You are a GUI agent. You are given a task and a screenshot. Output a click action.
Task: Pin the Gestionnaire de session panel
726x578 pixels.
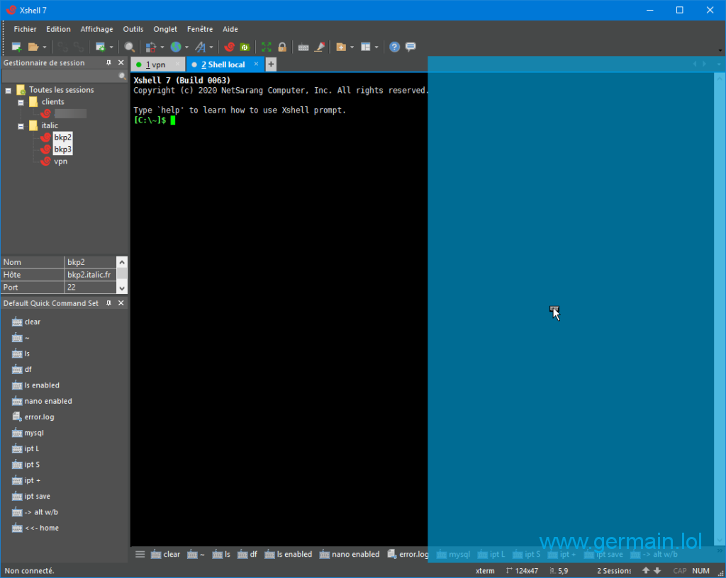point(109,63)
